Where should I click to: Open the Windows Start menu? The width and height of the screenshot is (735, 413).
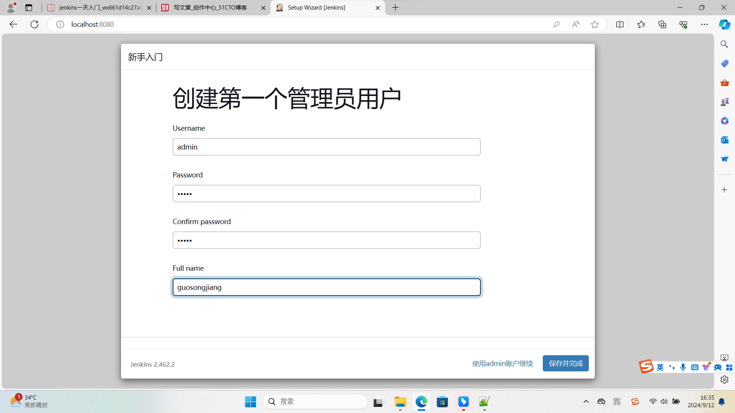click(x=250, y=402)
